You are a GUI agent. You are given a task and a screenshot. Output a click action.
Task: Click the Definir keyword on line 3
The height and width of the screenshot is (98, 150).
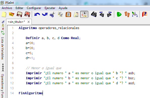(x=33, y=38)
